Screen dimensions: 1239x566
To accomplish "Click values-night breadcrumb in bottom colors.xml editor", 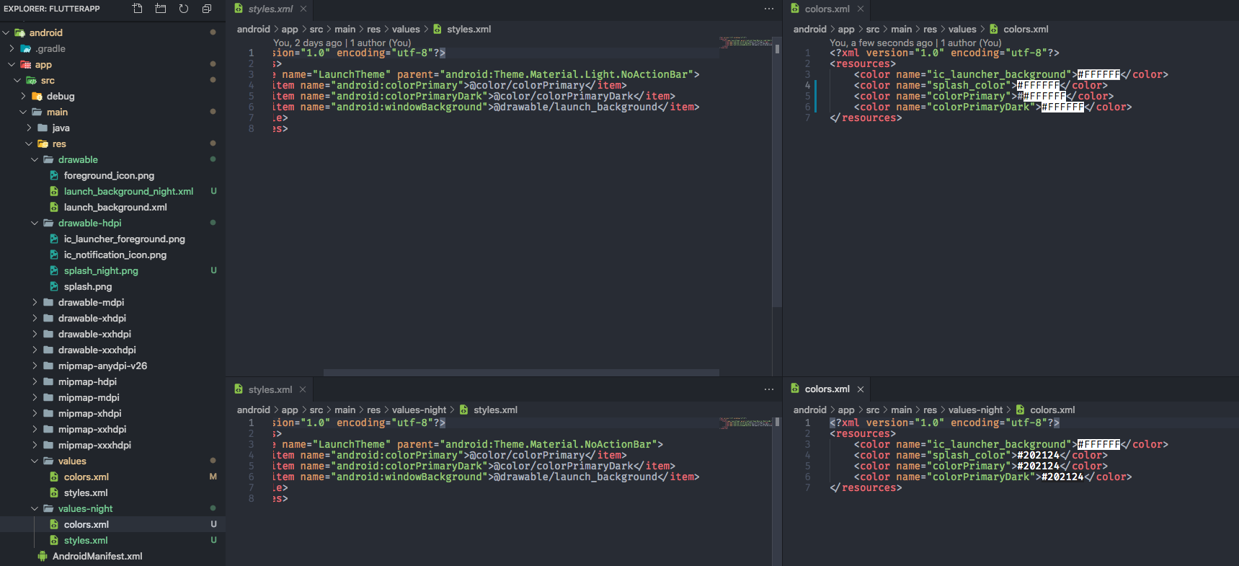I will (975, 410).
